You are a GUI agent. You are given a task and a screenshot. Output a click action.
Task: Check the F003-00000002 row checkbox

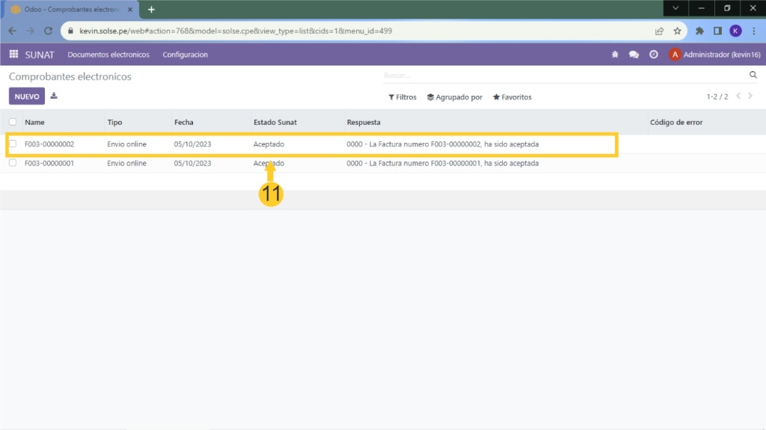coord(13,144)
